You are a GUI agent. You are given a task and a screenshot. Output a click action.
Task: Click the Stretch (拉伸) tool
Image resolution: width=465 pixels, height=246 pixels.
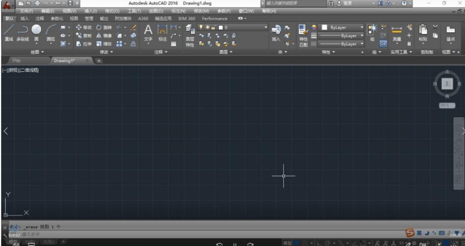tap(84, 44)
